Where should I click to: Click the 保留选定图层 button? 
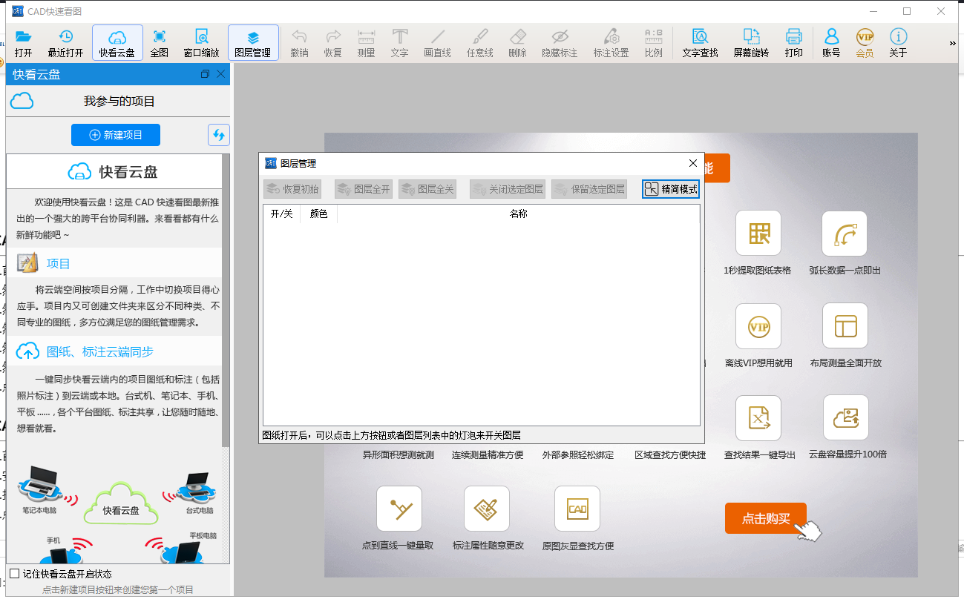pyautogui.click(x=589, y=189)
